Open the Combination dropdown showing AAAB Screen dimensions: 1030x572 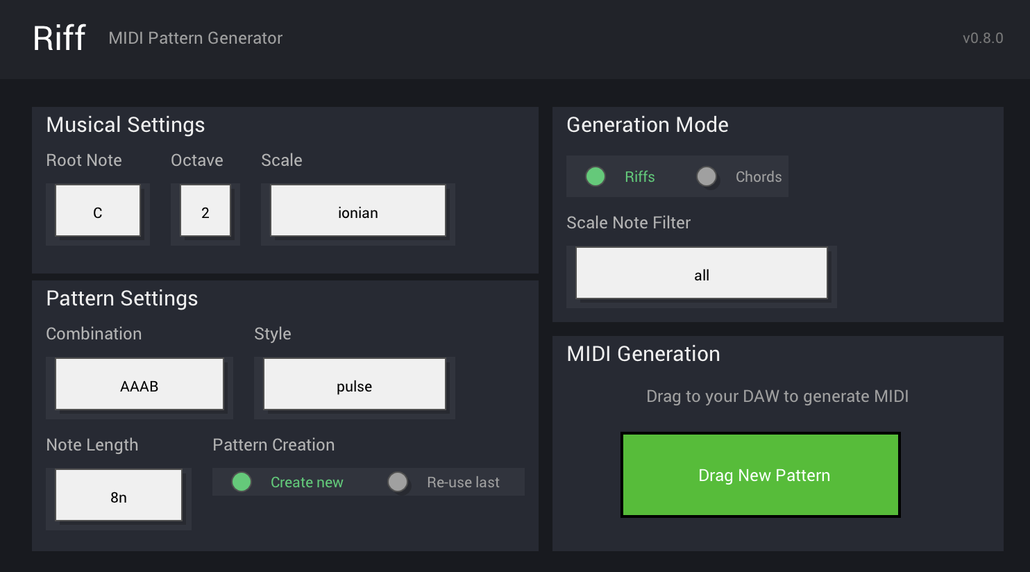pos(140,385)
